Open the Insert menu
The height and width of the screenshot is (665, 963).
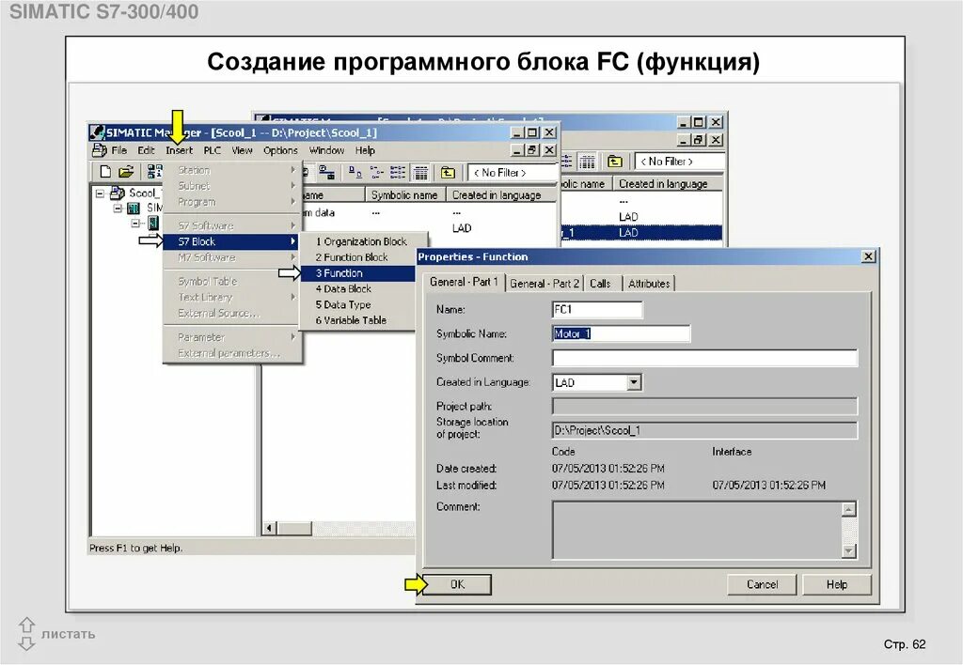pos(179,150)
